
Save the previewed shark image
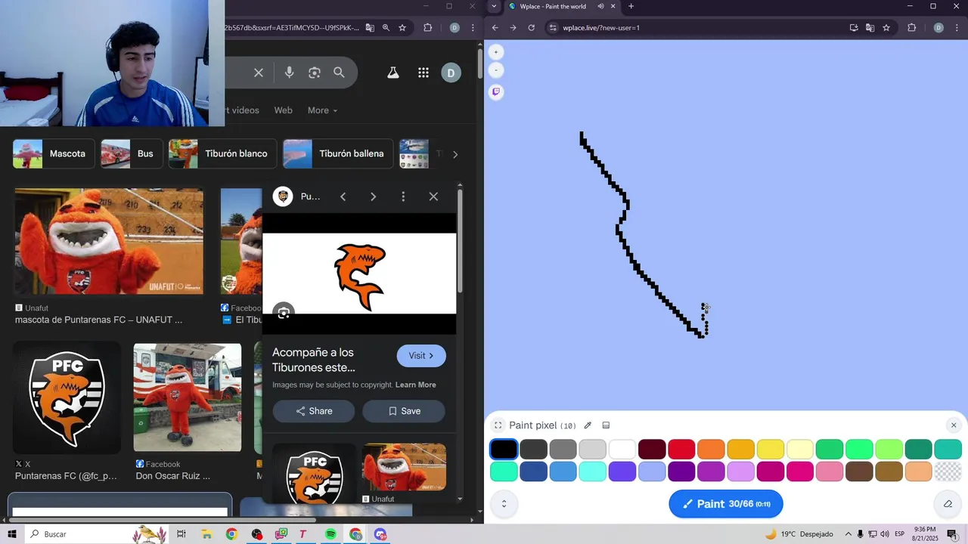click(x=404, y=411)
